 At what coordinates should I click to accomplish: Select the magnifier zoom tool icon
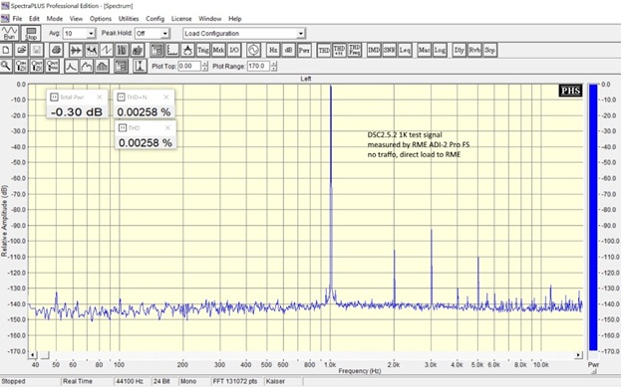point(6,66)
